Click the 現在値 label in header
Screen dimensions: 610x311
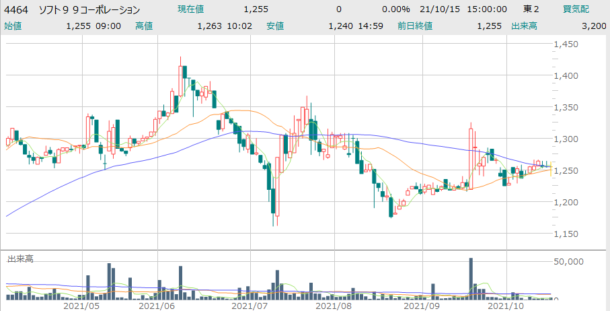(192, 9)
